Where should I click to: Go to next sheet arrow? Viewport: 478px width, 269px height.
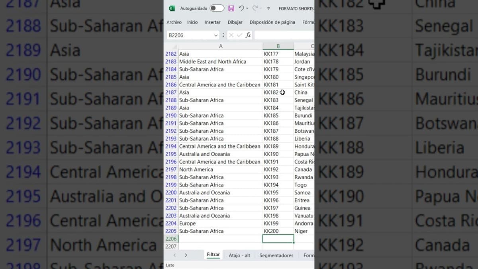tap(186, 255)
